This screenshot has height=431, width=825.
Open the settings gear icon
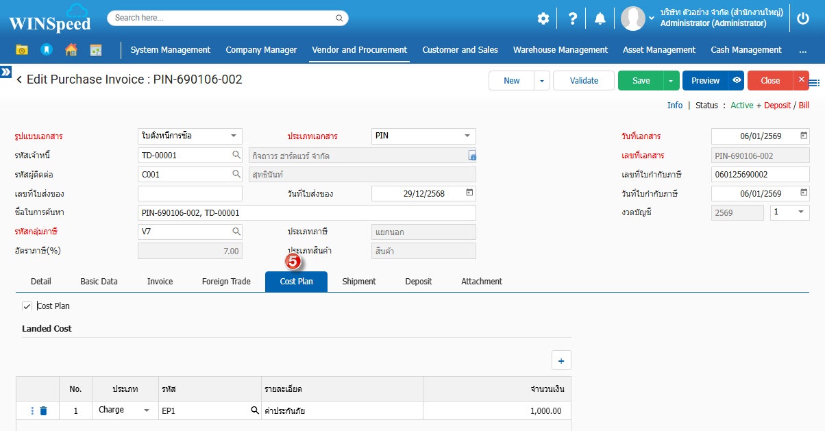[x=543, y=19]
